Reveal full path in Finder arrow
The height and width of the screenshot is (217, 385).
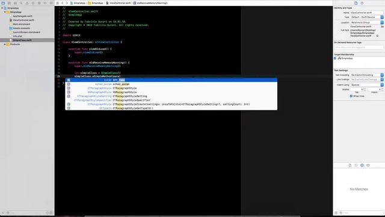point(377,36)
